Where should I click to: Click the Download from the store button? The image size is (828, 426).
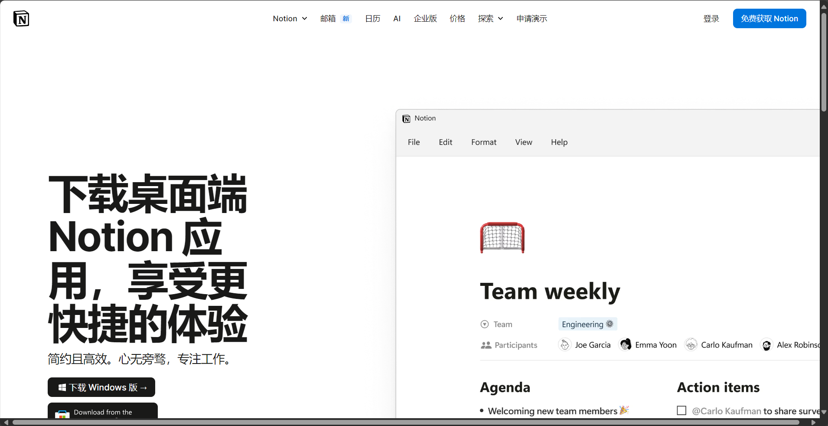tap(103, 411)
